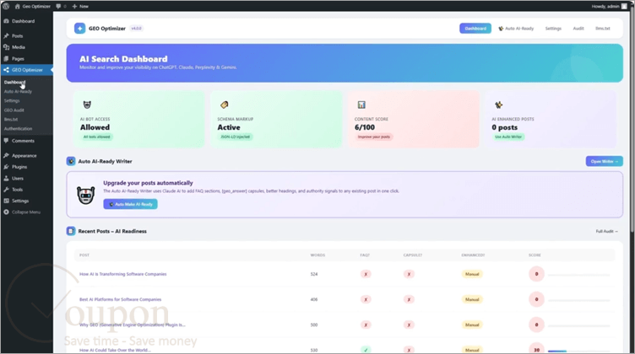Open Authentication submenu item
The height and width of the screenshot is (354, 635).
(x=18, y=128)
